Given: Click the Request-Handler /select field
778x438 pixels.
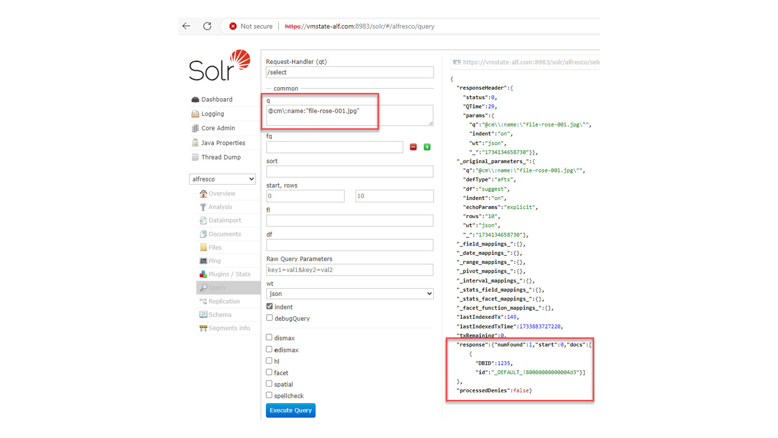Looking at the screenshot, I should coord(350,72).
